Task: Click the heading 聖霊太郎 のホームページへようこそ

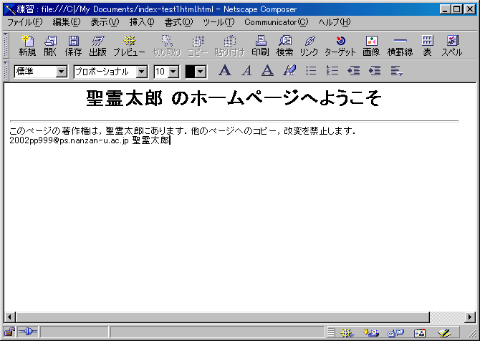Action: pos(234,99)
